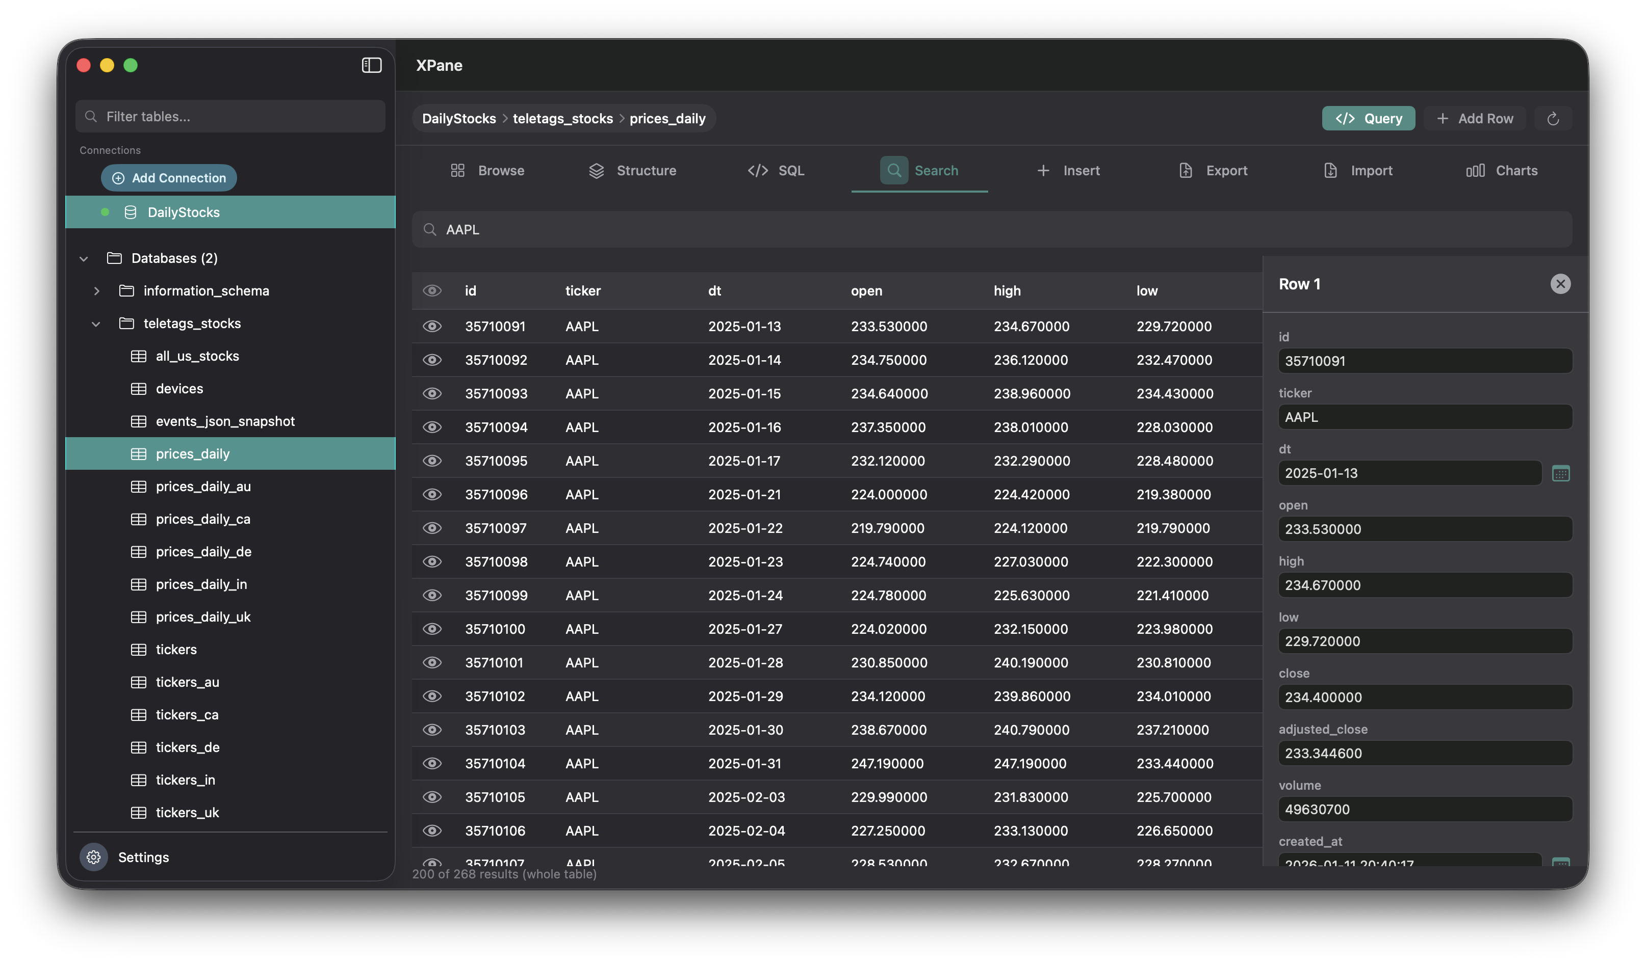Toggle the sidebar panel icon
Image resolution: width=1646 pixels, height=965 pixels.
pyautogui.click(x=372, y=65)
